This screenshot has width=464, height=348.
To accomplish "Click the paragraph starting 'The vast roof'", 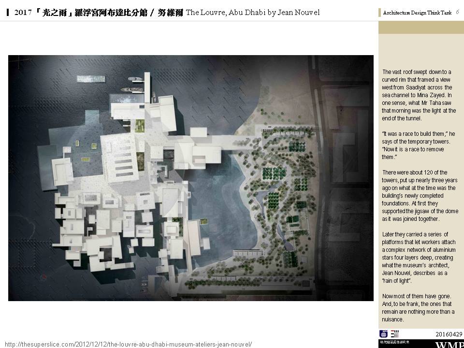I will pyautogui.click(x=419, y=95).
